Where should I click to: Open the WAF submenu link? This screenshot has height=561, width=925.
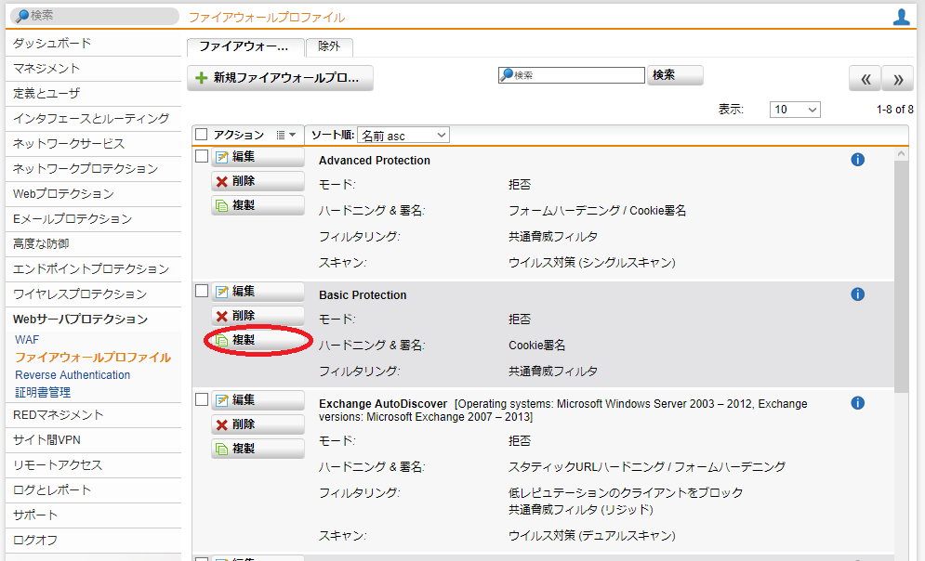coord(27,340)
